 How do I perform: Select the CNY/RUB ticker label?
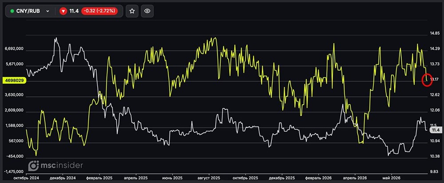point(28,12)
